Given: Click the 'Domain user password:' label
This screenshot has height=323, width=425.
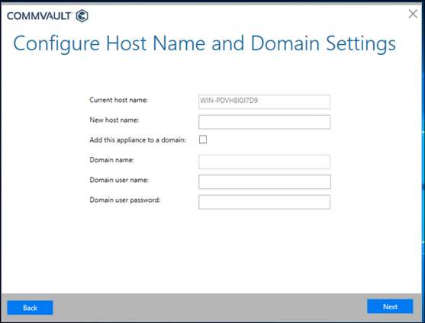Looking at the screenshot, I should click(125, 200).
